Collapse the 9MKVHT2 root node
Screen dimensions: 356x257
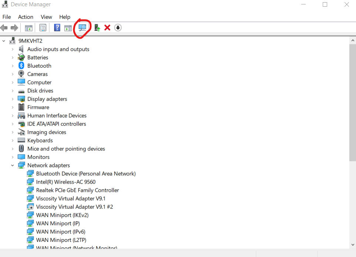(x=4, y=41)
